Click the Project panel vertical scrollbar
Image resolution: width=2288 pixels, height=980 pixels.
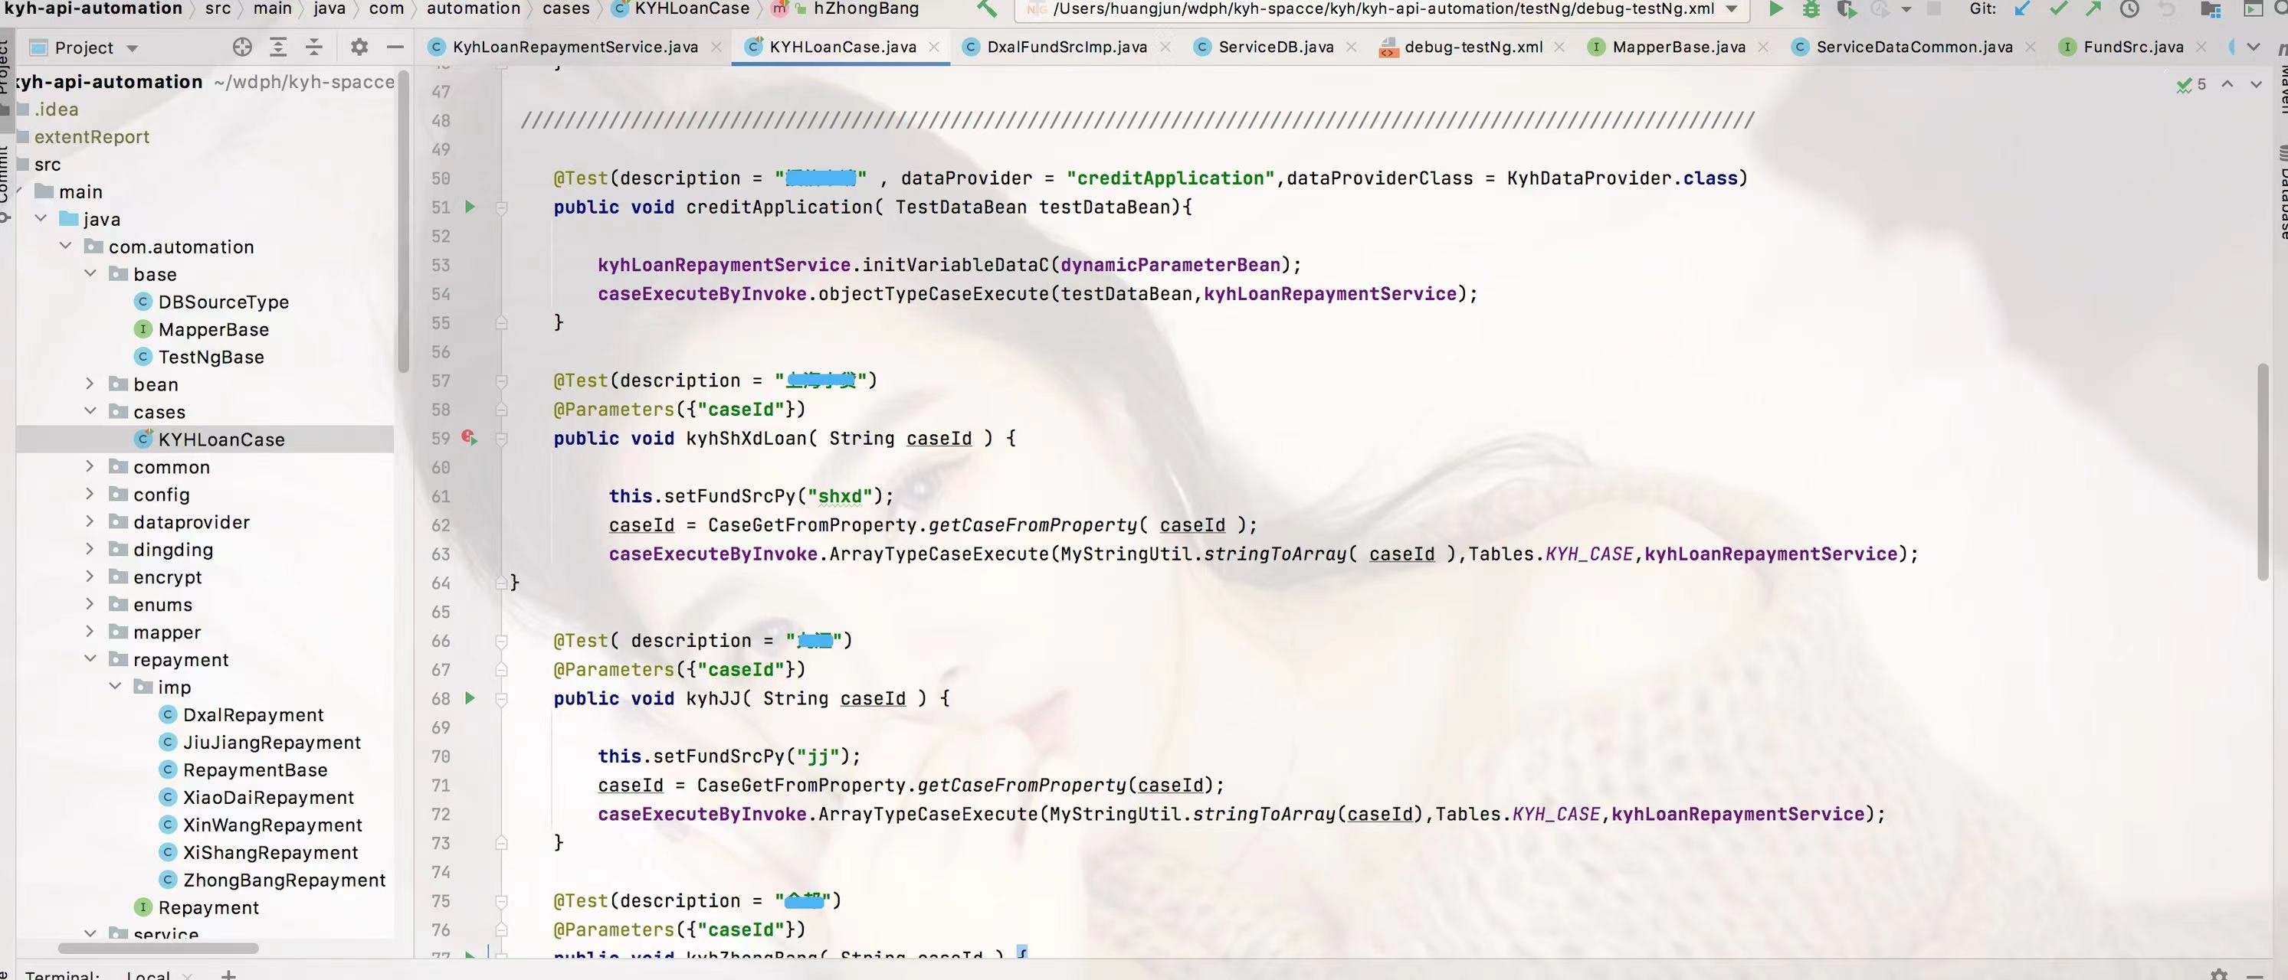(x=403, y=222)
